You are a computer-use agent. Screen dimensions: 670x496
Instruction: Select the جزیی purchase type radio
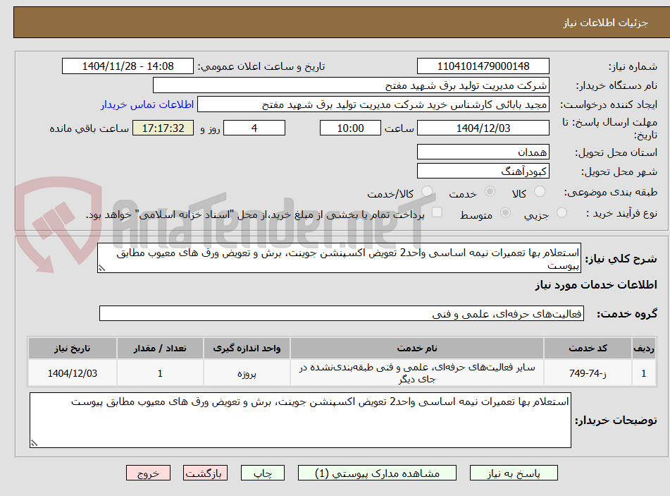coord(562,212)
